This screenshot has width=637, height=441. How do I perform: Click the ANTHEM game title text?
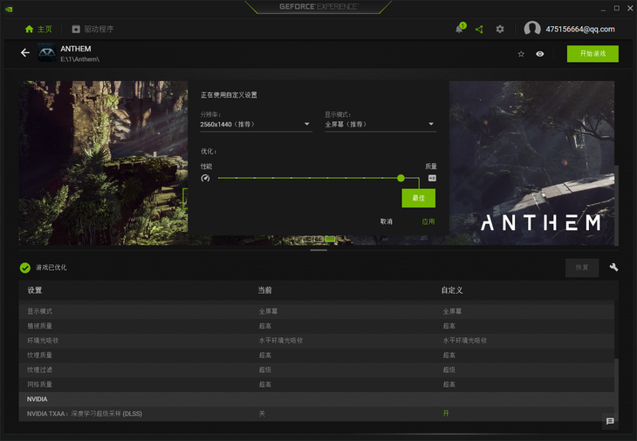click(x=76, y=49)
